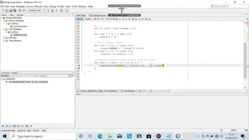Screen dimensions: 249x140
Task: Select QuickSort.java in project tree
Action: click(20, 26)
